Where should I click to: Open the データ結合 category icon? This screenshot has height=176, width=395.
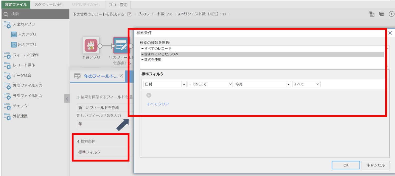point(8,75)
